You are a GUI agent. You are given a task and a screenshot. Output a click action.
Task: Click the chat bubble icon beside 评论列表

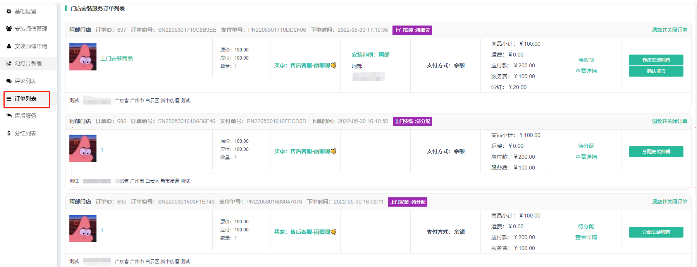pos(9,81)
